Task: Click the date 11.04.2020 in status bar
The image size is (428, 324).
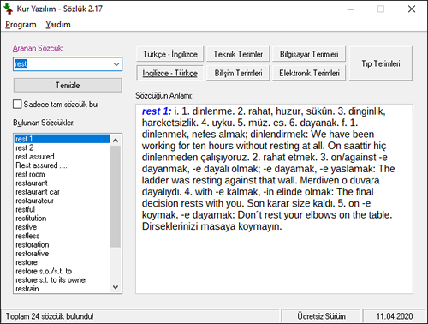Action: [395, 316]
